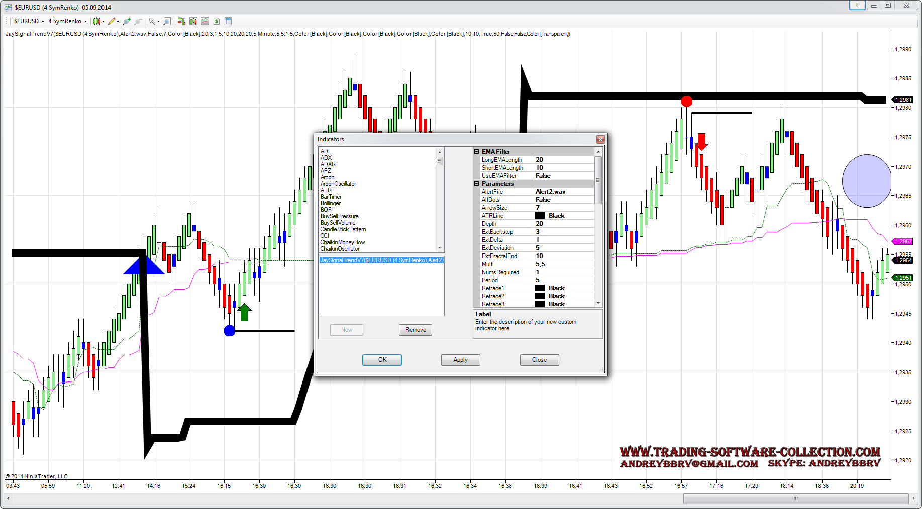The width and height of the screenshot is (922, 509).
Task: Open the 4 SymRenko interval dropdown
Action: click(x=67, y=21)
